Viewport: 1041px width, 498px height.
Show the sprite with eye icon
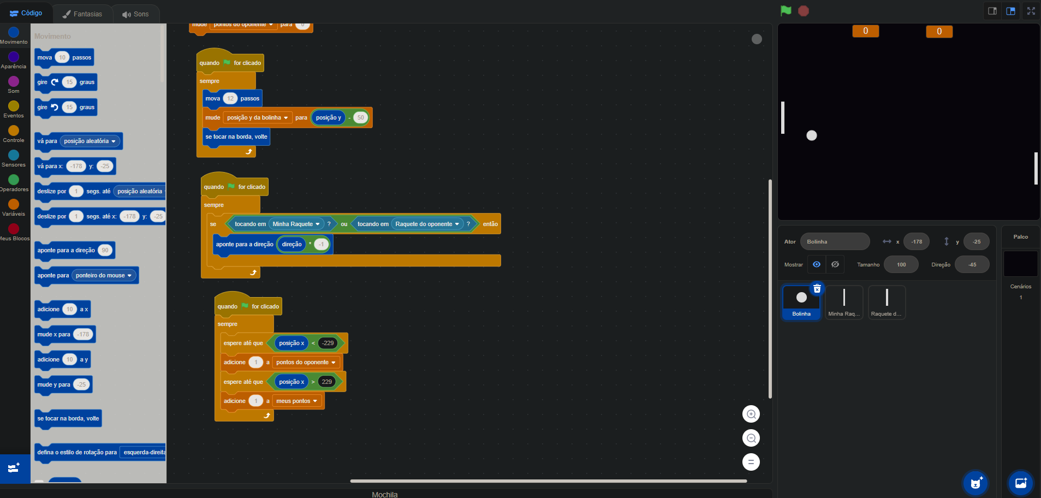point(817,264)
